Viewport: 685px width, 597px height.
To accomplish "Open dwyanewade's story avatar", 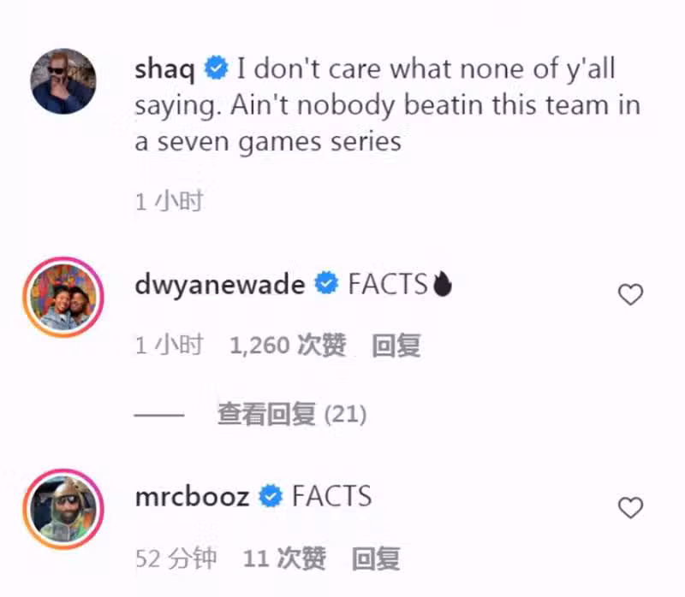I will [63, 297].
